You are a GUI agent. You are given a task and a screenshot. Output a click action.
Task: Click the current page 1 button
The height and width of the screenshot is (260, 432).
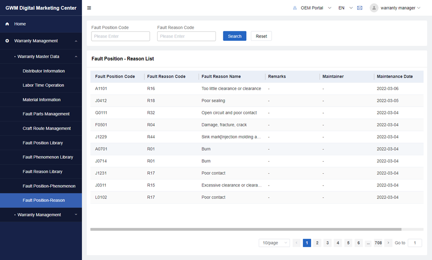tap(307, 243)
